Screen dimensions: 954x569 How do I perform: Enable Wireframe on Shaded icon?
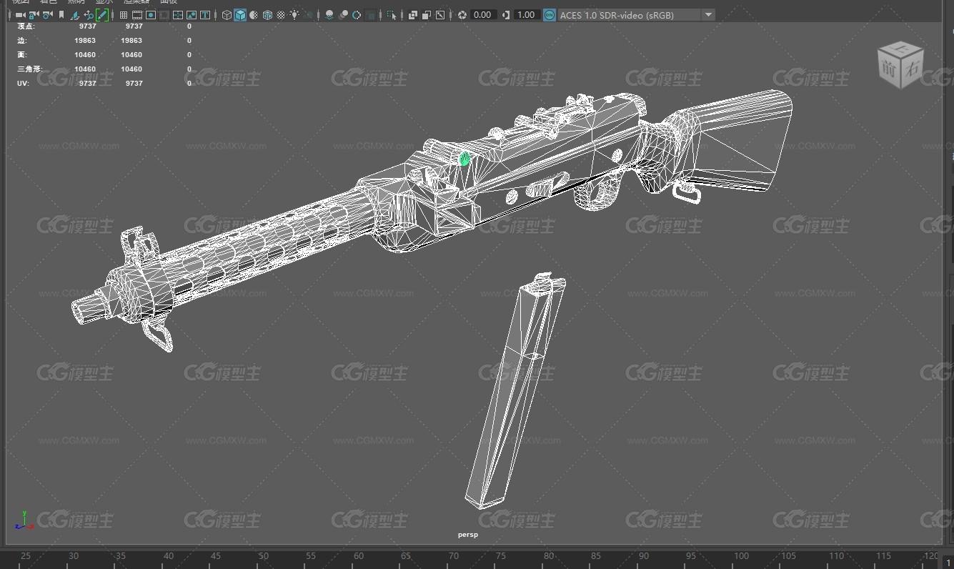(x=267, y=14)
